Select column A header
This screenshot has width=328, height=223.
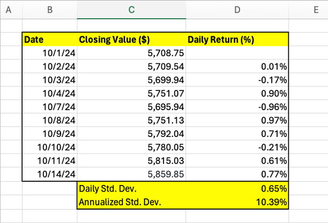tap(11, 9)
